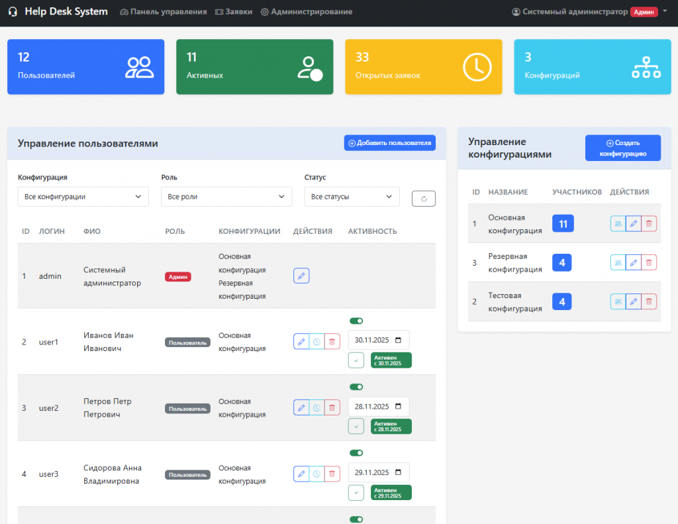Open history clock icon for user2
This screenshot has width=678, height=524.
point(317,407)
